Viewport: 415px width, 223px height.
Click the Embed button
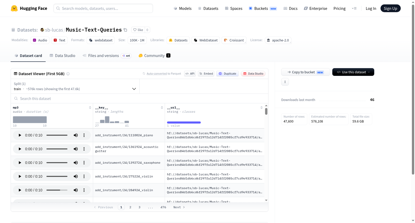point(206,74)
